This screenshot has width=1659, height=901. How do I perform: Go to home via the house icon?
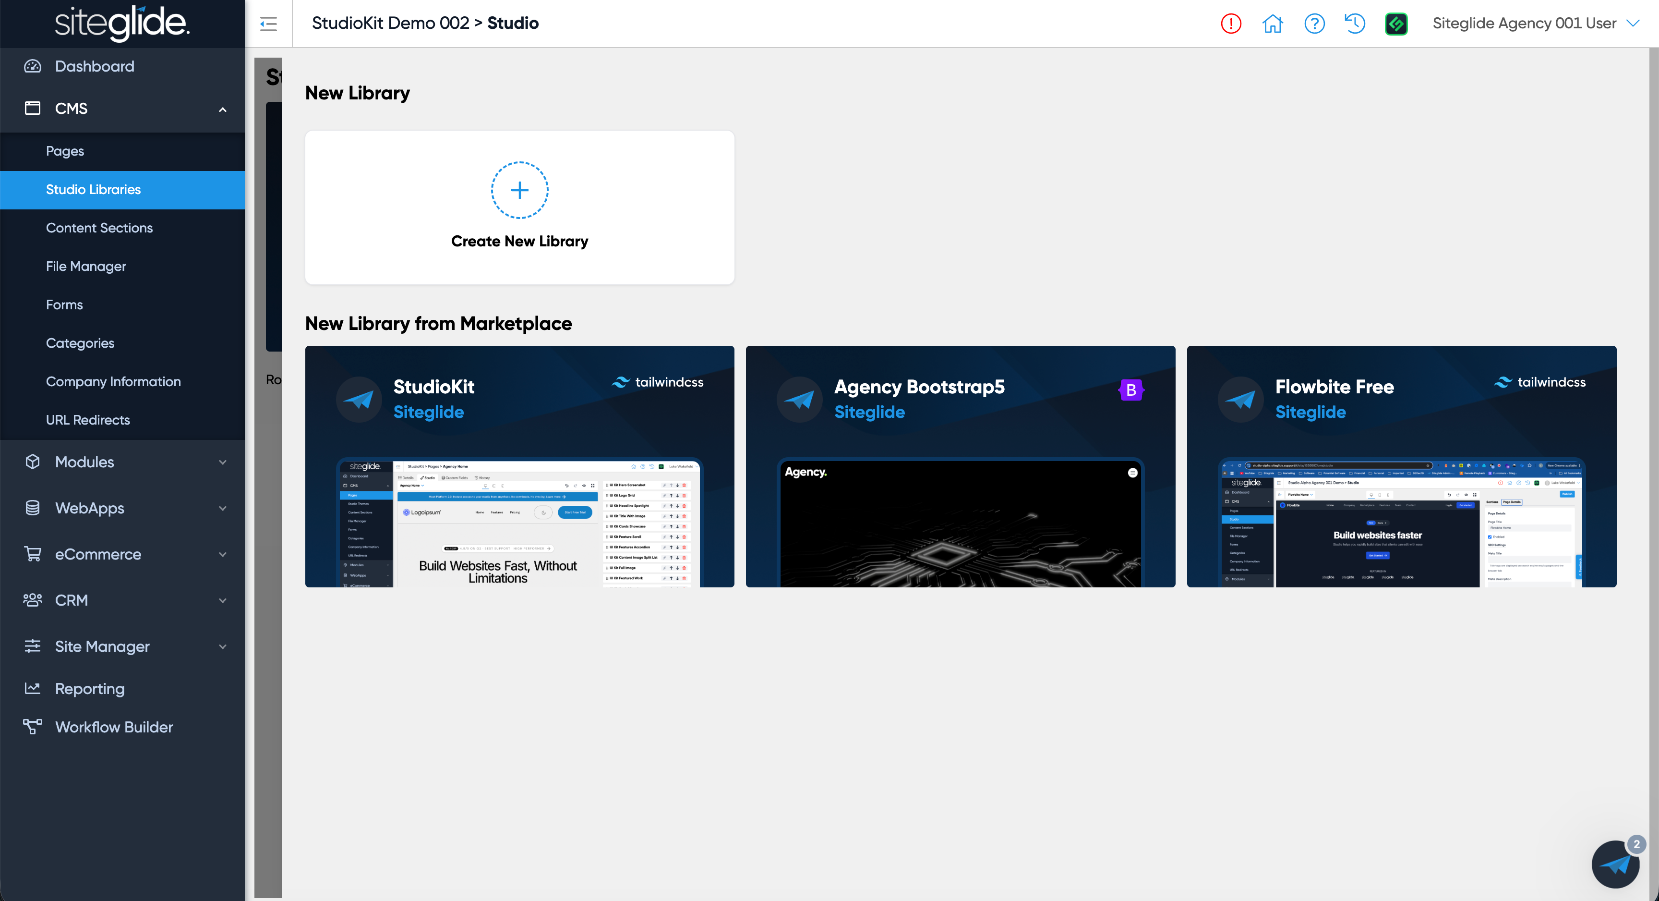(x=1273, y=24)
